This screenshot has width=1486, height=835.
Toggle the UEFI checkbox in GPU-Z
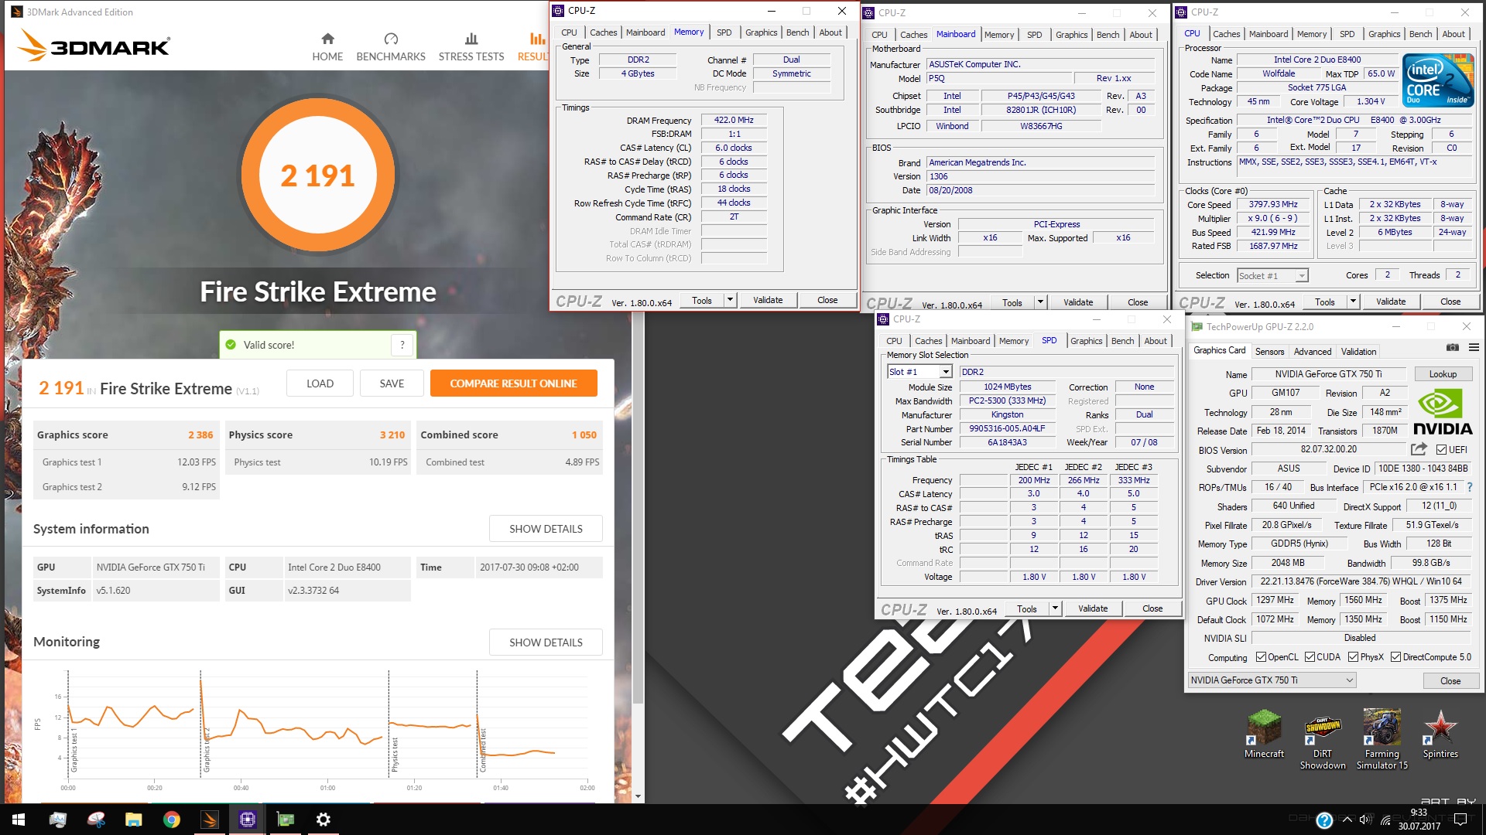(1441, 449)
